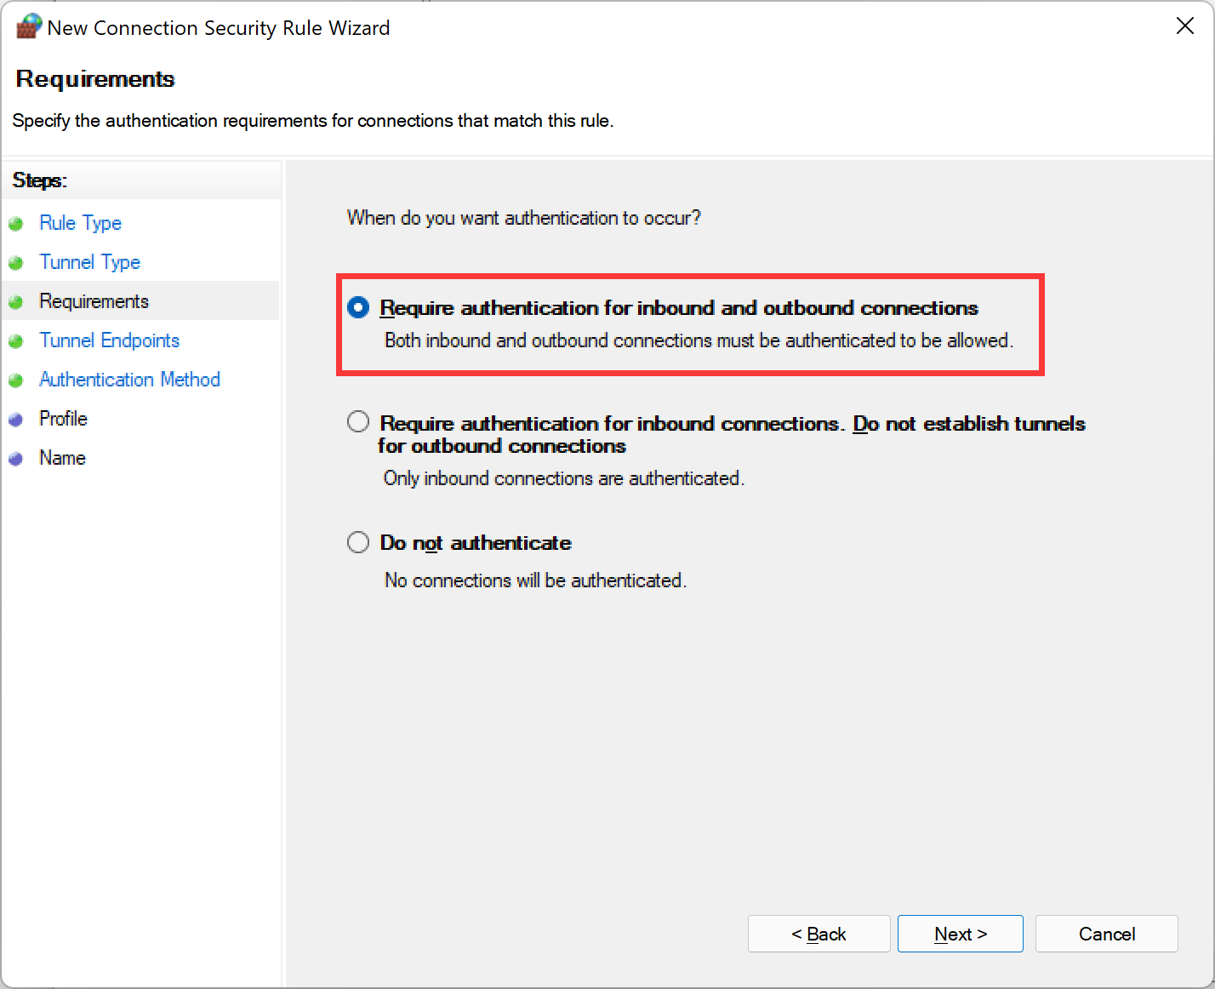Click the green bullet beside Tunnel Endpoints
Image resolution: width=1215 pixels, height=989 pixels.
(15, 341)
